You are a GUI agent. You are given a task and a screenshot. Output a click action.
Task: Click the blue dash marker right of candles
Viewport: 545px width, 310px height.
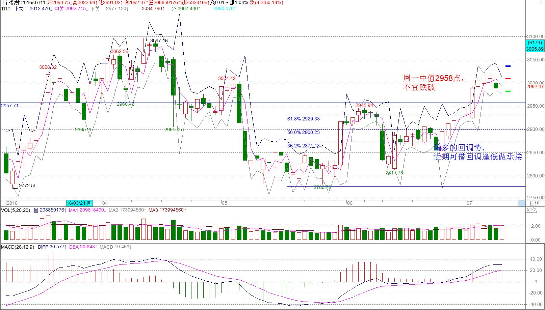(x=508, y=66)
